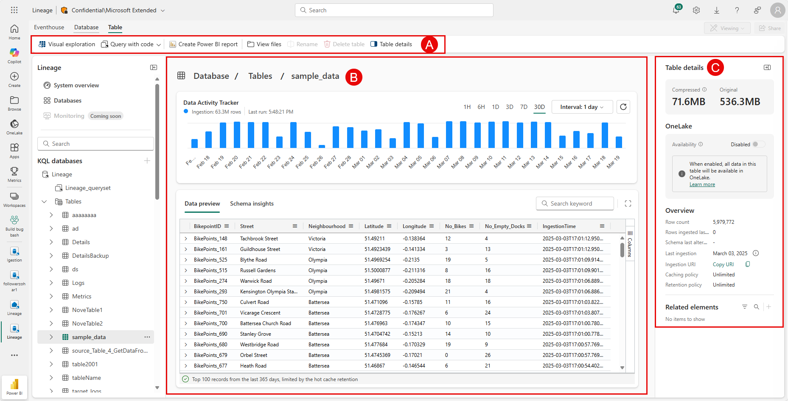Click the refresh button in Data Activity Tracker
Image resolution: width=788 pixels, height=401 pixels.
(x=623, y=107)
